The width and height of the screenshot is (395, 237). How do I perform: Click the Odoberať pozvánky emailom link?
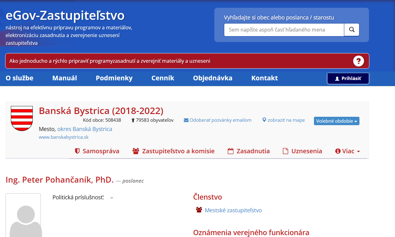(221, 120)
